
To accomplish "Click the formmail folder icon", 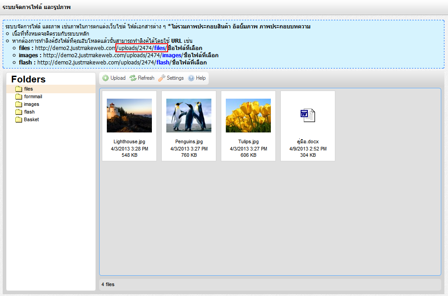I will pos(18,97).
